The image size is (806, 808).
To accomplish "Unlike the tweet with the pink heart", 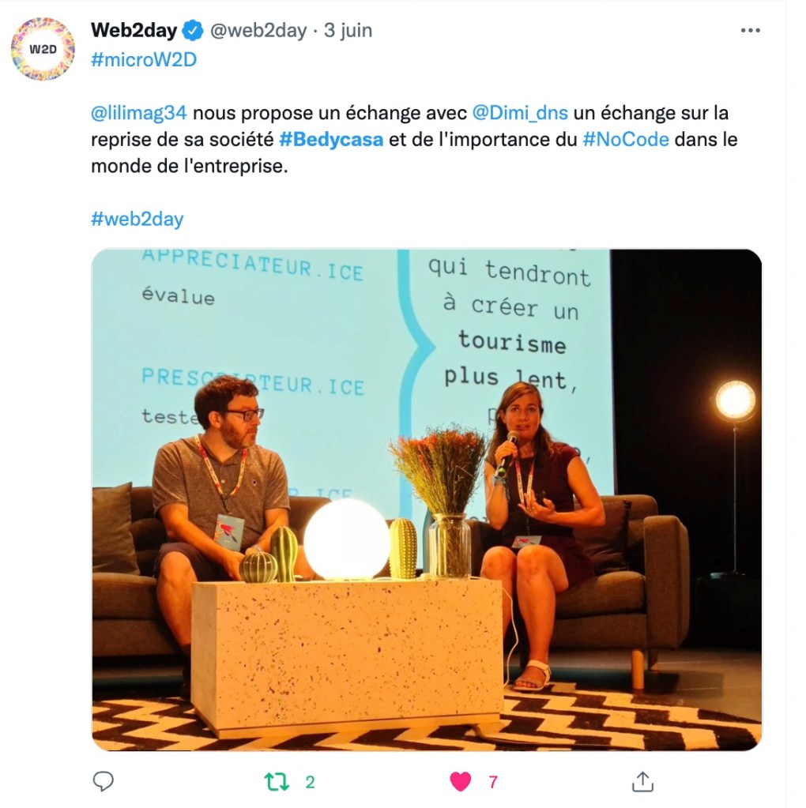I will click(x=460, y=782).
